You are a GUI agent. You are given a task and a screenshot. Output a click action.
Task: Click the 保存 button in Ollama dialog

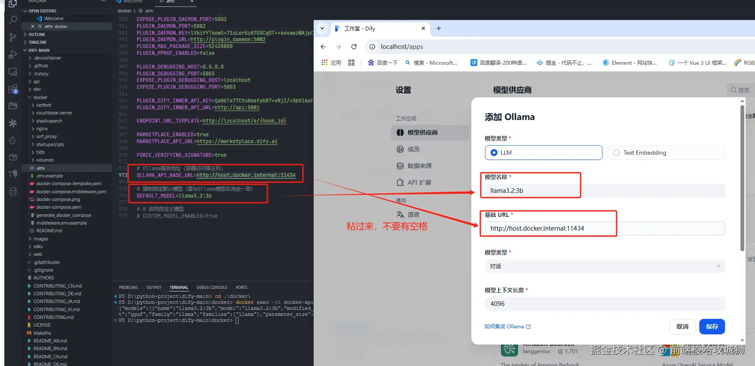click(x=712, y=327)
